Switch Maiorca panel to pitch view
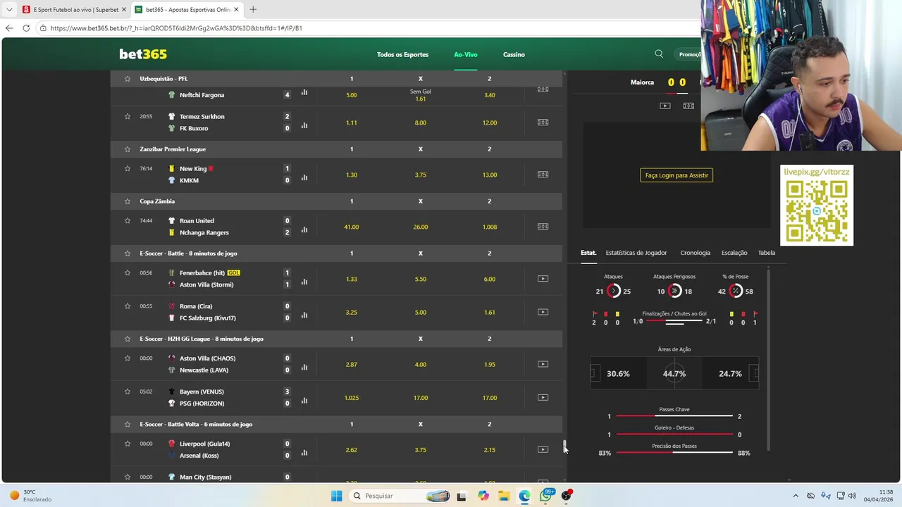Viewport: 902px width, 507px height. coord(688,106)
